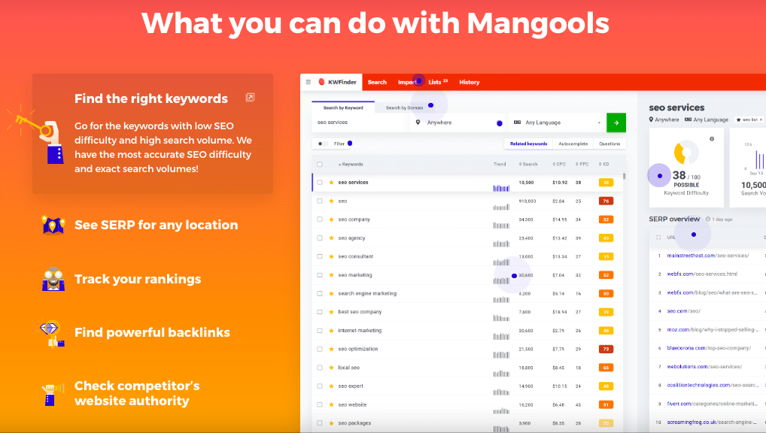This screenshot has height=433, width=766.
Task: Select 'Track your rankings' feature
Action: [138, 279]
